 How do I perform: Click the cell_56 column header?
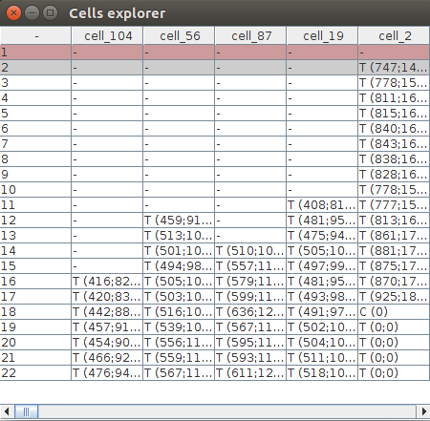point(179,36)
